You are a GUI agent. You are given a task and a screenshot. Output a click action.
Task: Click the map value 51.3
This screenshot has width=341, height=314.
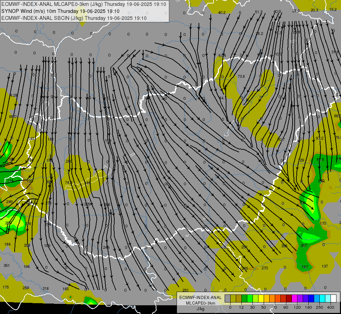[258, 12]
